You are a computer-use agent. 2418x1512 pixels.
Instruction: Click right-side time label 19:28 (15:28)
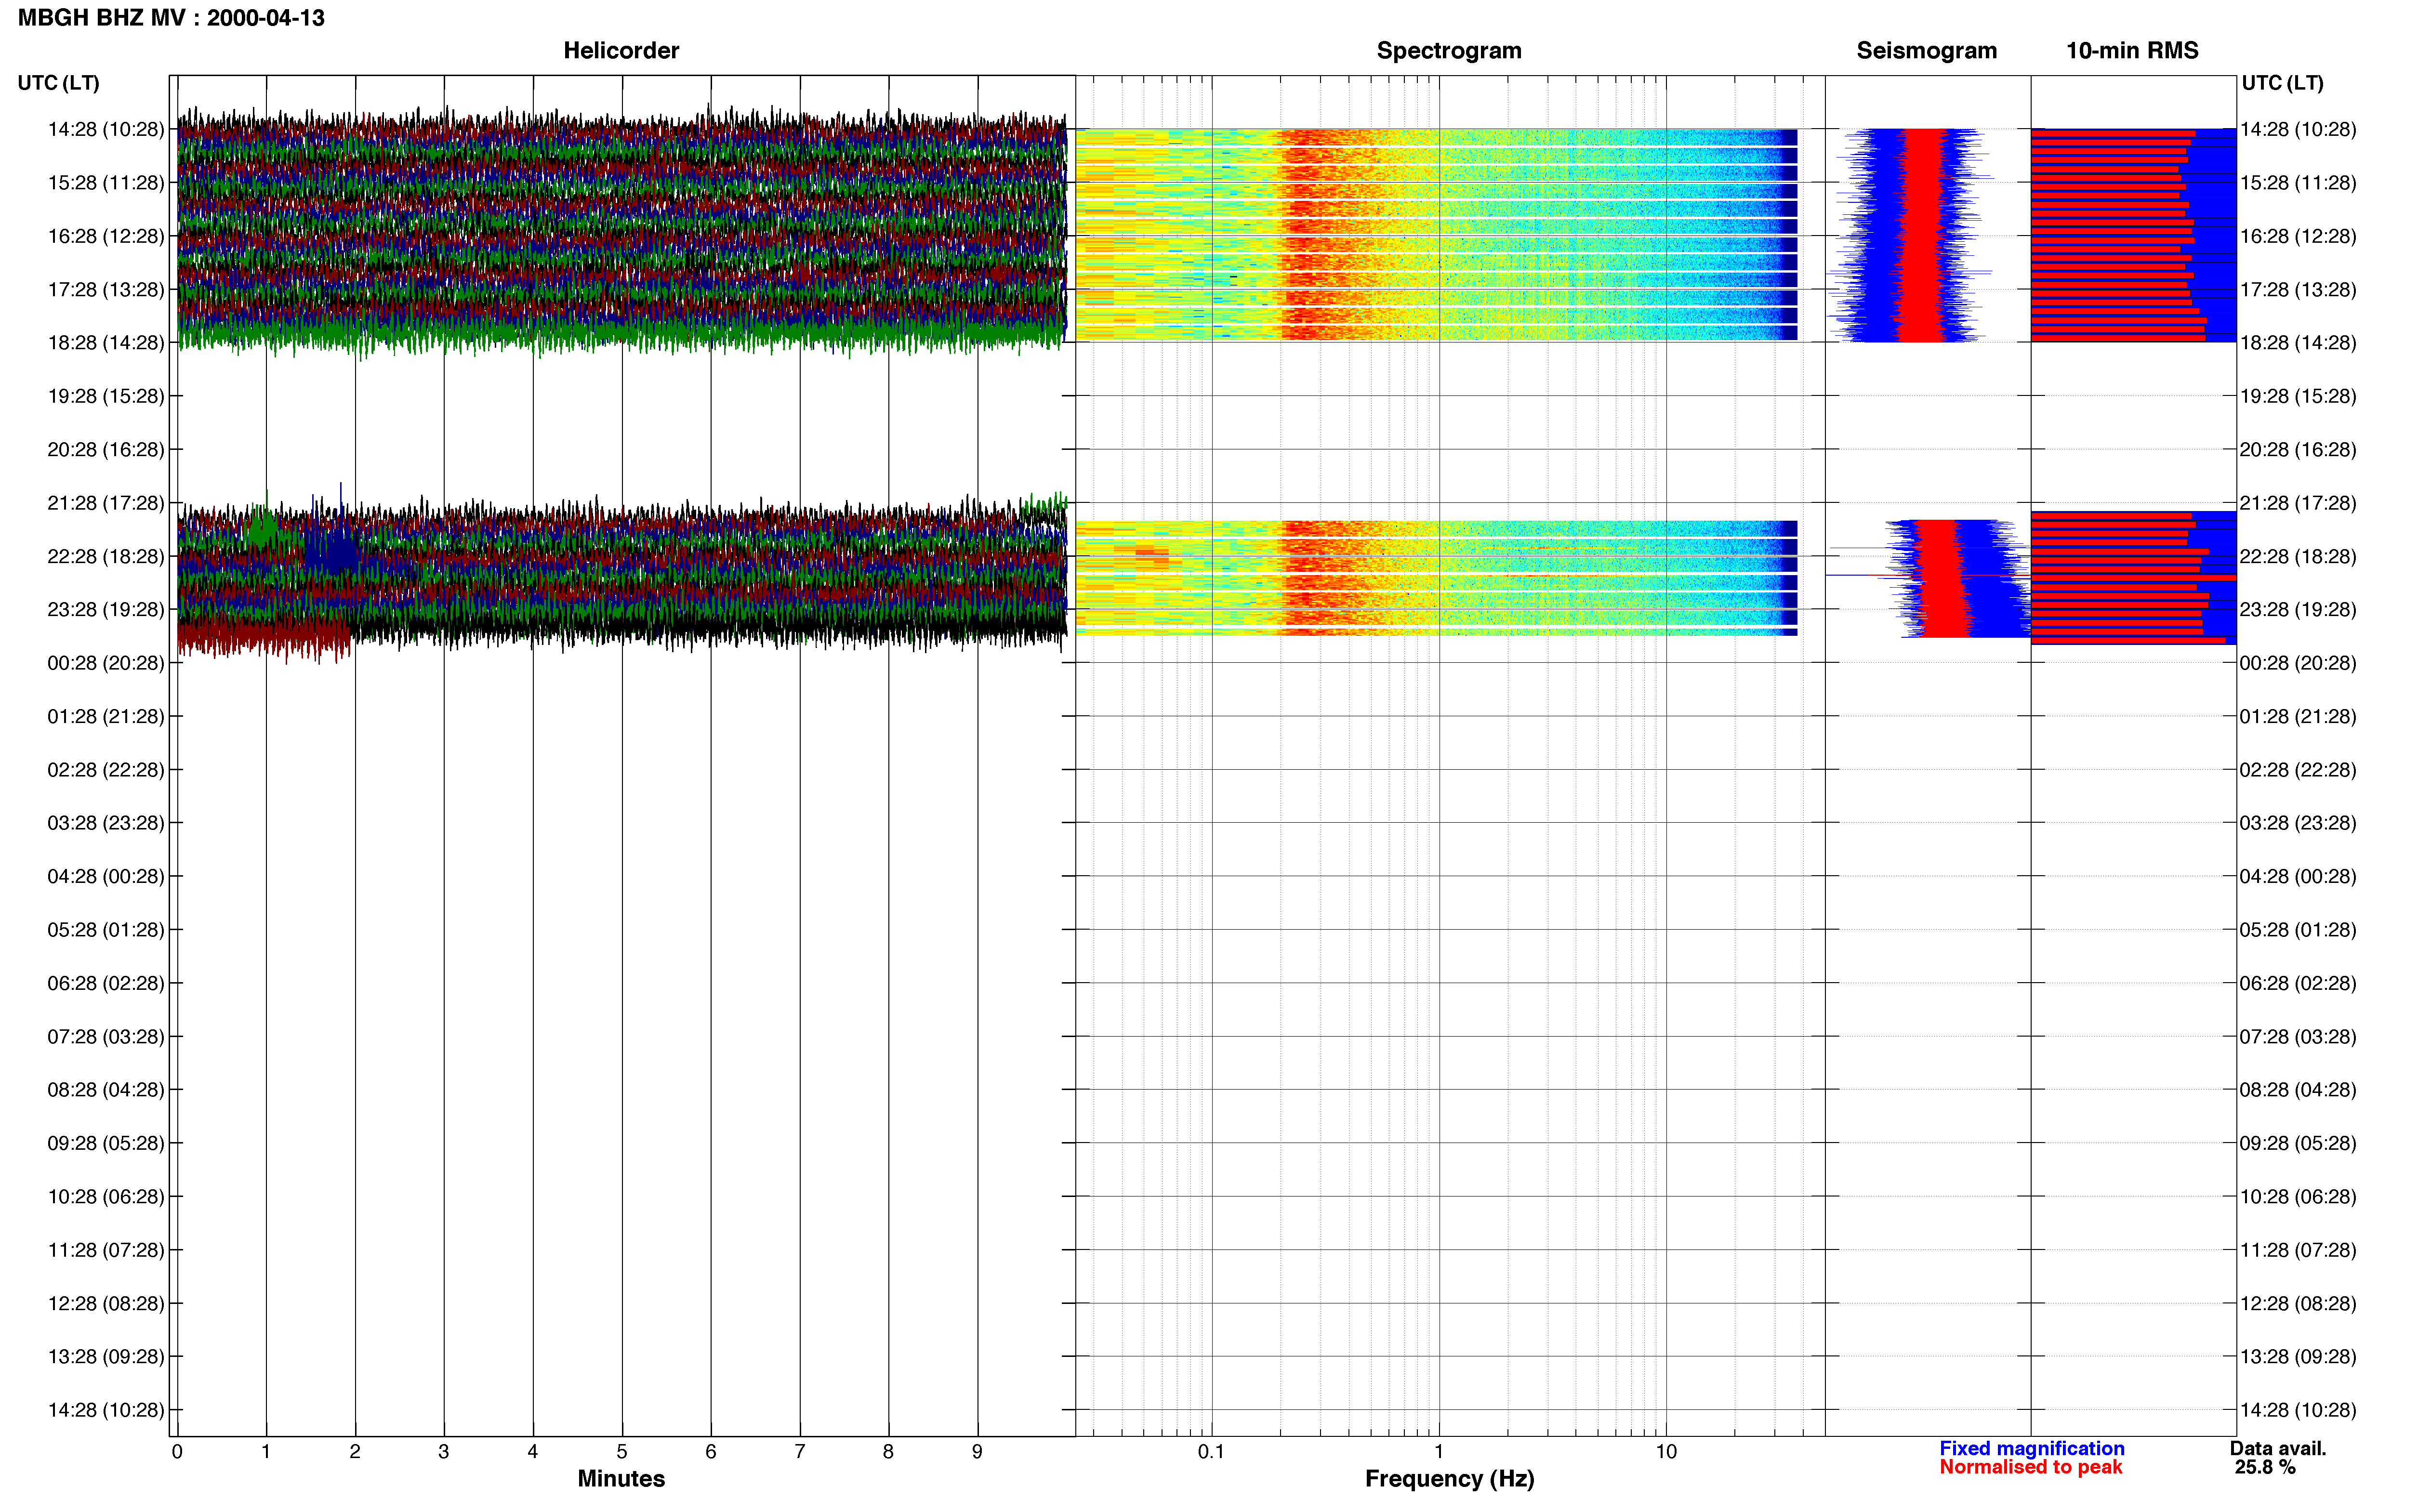click(2298, 396)
